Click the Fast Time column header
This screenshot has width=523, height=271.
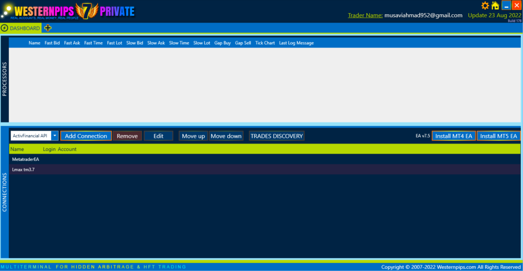click(x=93, y=43)
